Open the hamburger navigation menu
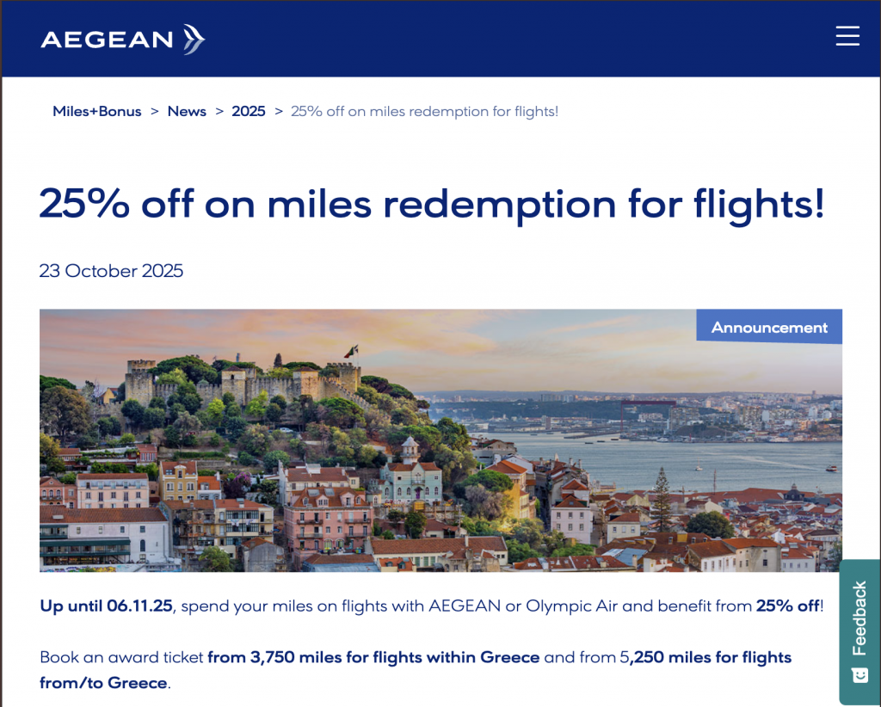The image size is (881, 707). click(847, 36)
